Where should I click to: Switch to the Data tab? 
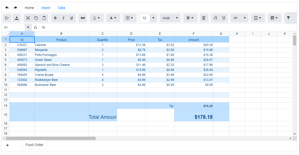point(61,8)
